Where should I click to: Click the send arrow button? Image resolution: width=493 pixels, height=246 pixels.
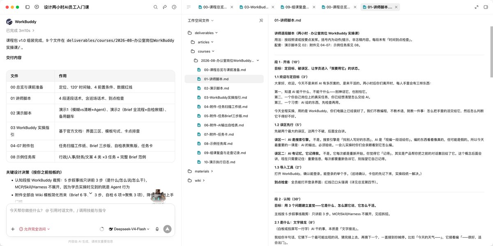point(167,229)
